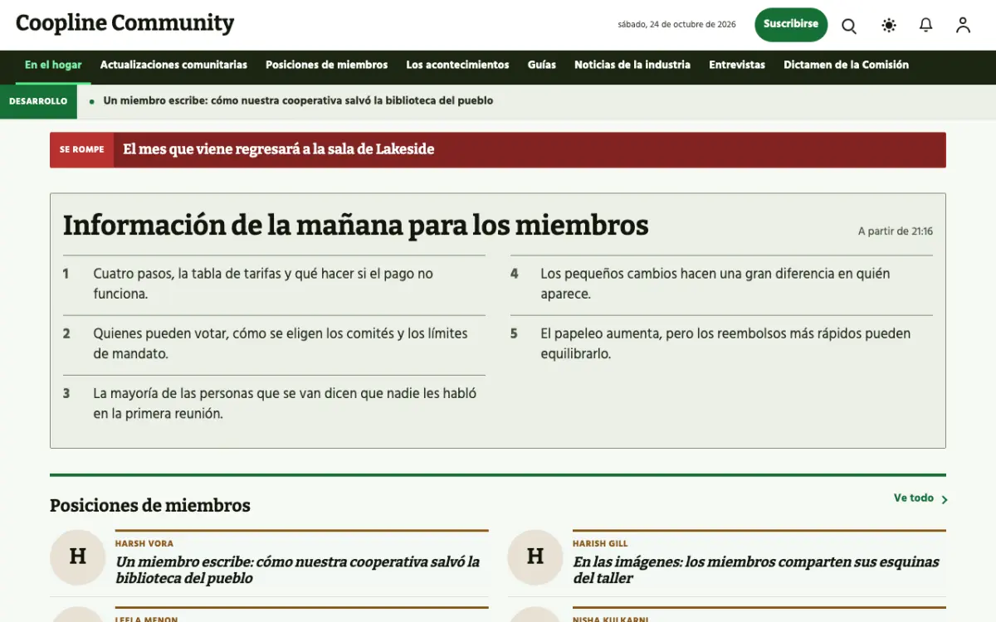Click the date sábado, 24 de octubre
The image size is (996, 622).
point(676,25)
